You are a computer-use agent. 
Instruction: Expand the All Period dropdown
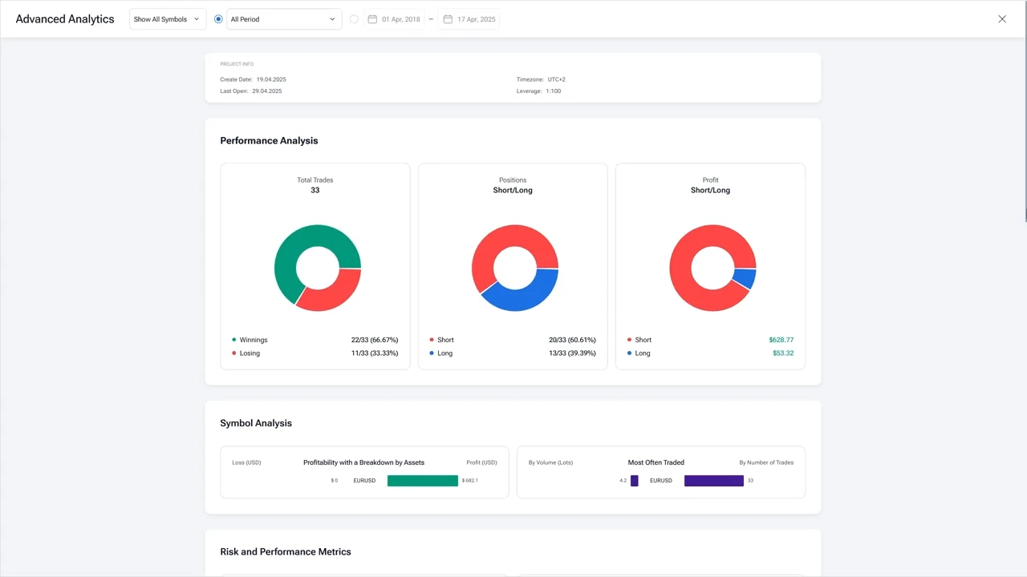(x=284, y=19)
